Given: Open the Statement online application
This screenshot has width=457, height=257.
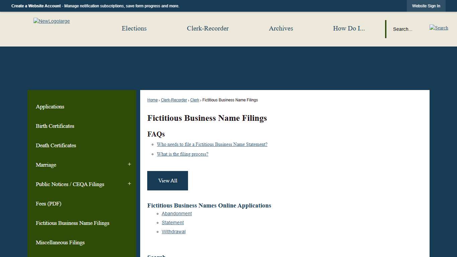Looking at the screenshot, I should (x=173, y=223).
